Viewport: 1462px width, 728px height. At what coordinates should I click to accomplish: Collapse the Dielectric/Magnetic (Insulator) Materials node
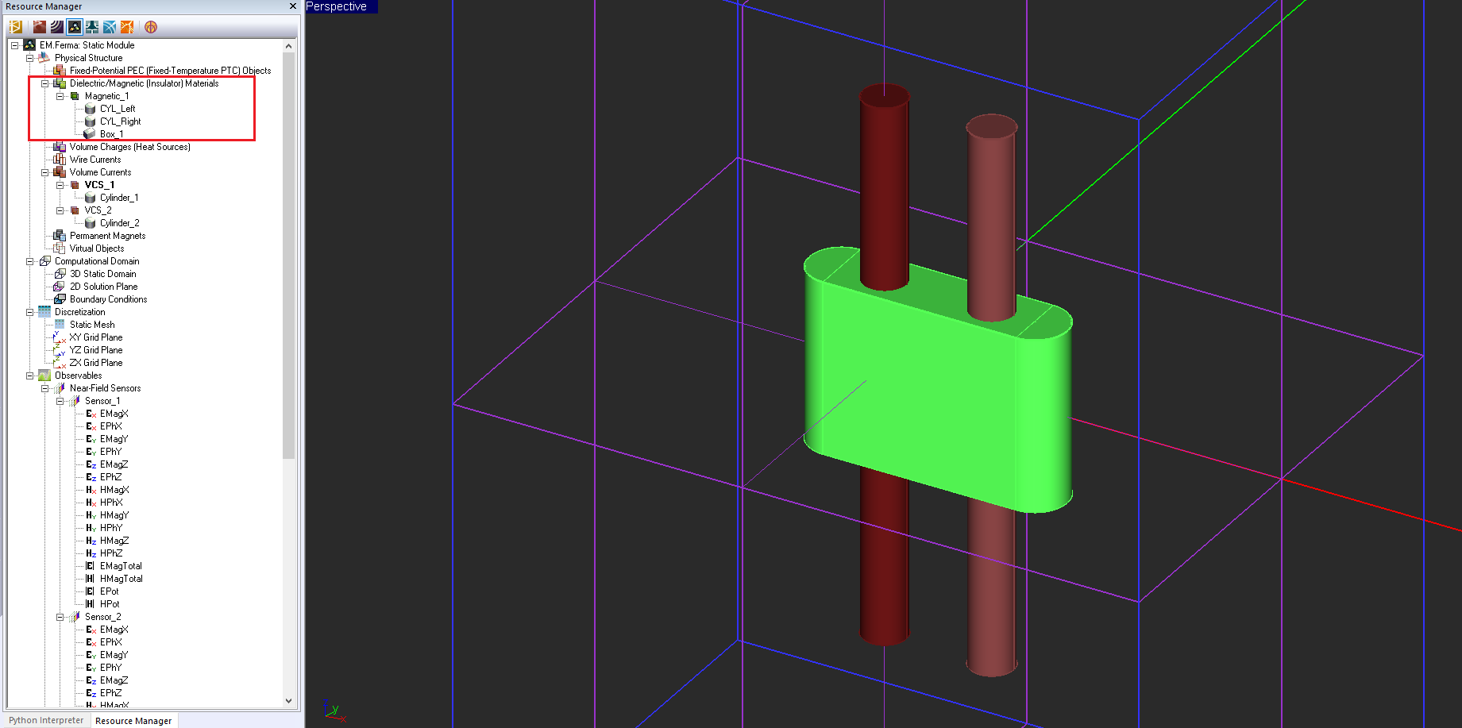coord(44,83)
